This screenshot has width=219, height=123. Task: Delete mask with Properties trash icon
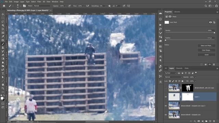click(214, 65)
